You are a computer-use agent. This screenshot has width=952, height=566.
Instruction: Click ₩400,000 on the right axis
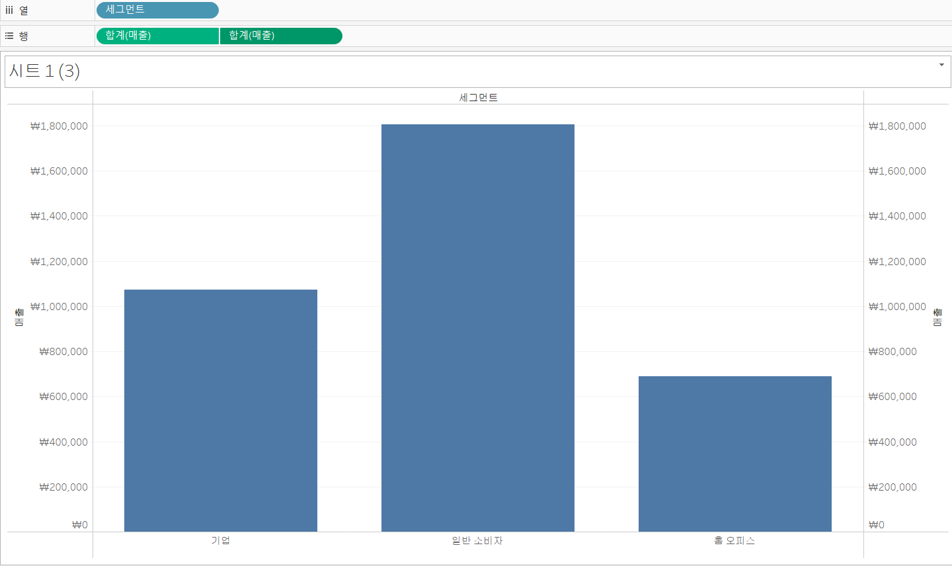892,442
